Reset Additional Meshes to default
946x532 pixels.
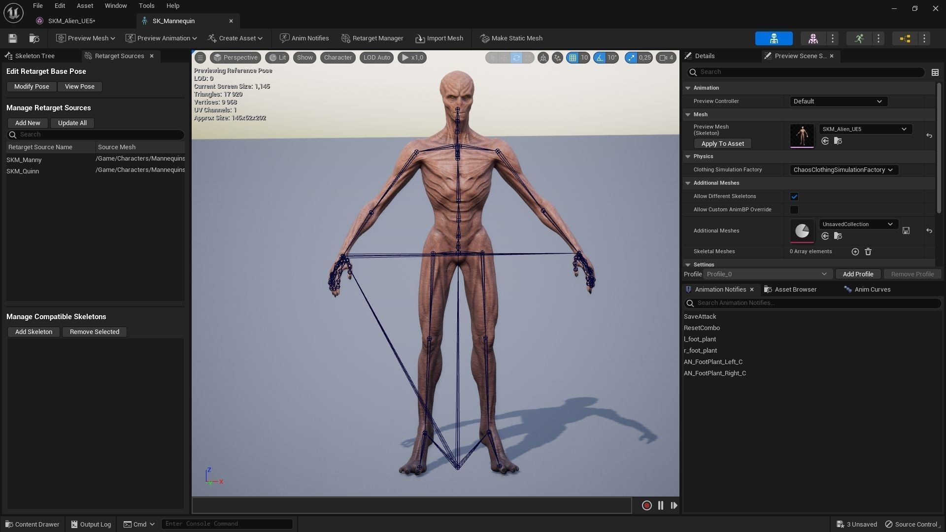[929, 231]
